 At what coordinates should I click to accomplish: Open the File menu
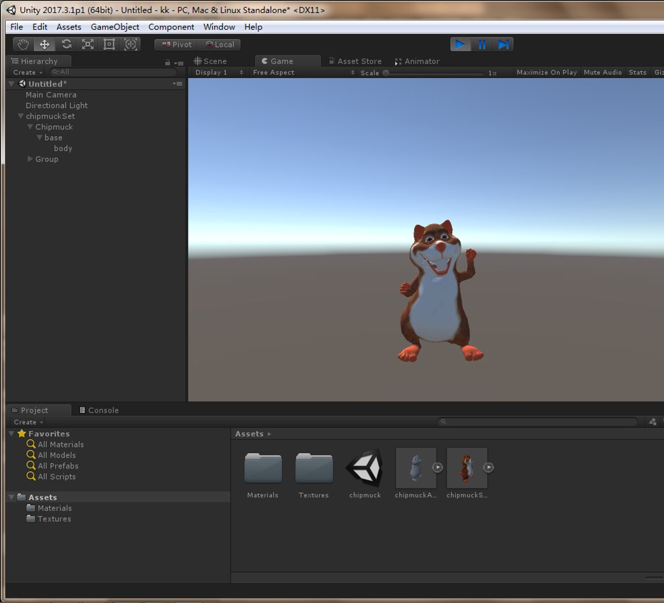pyautogui.click(x=17, y=27)
